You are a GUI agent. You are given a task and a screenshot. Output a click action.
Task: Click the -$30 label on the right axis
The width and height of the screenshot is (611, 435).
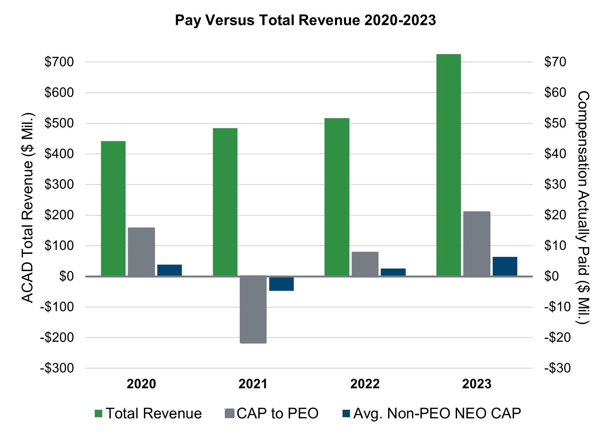[x=557, y=368]
